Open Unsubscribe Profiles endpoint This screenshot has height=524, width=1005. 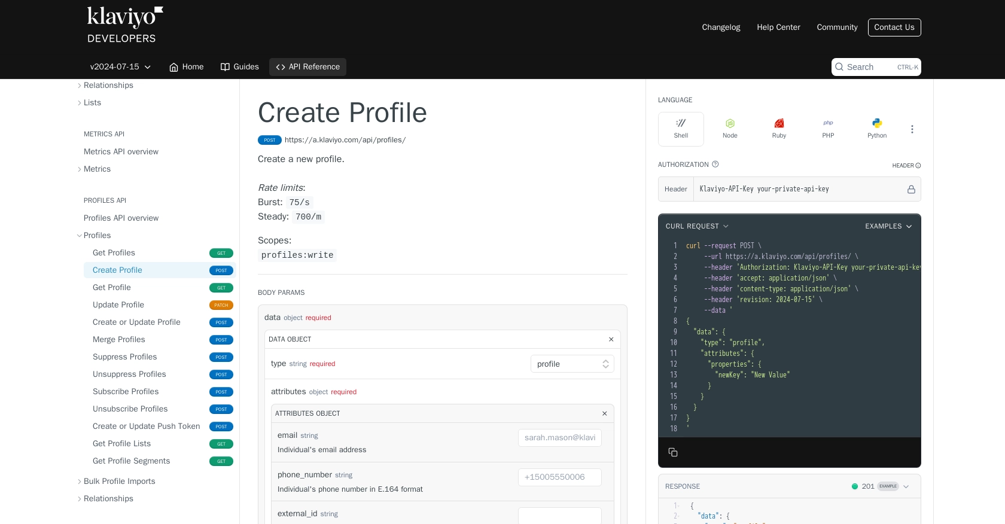click(160, 409)
